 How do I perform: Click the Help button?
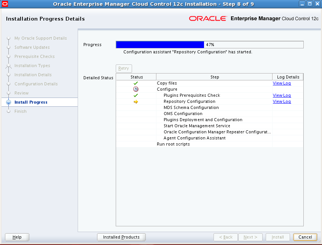coord(17,237)
